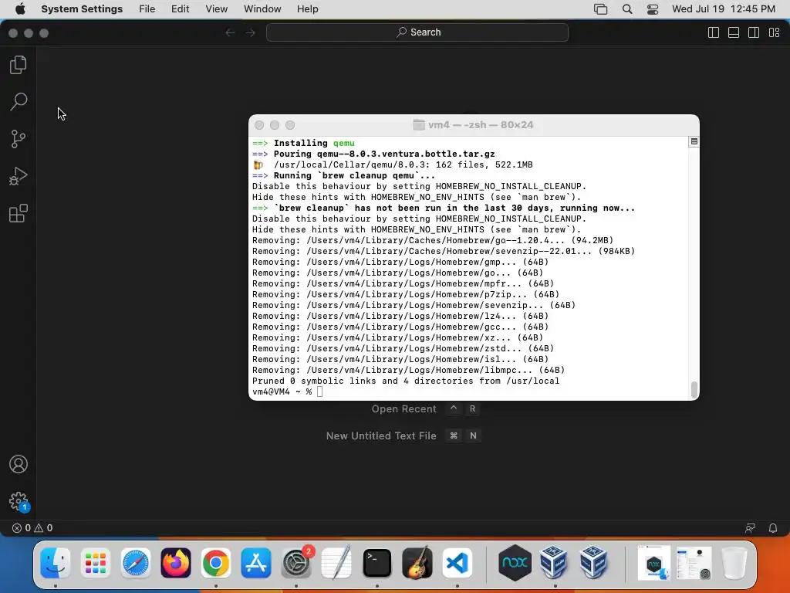Open the System Settings menu

coord(82,9)
